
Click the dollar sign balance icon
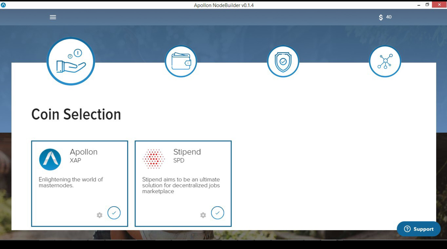point(381,17)
